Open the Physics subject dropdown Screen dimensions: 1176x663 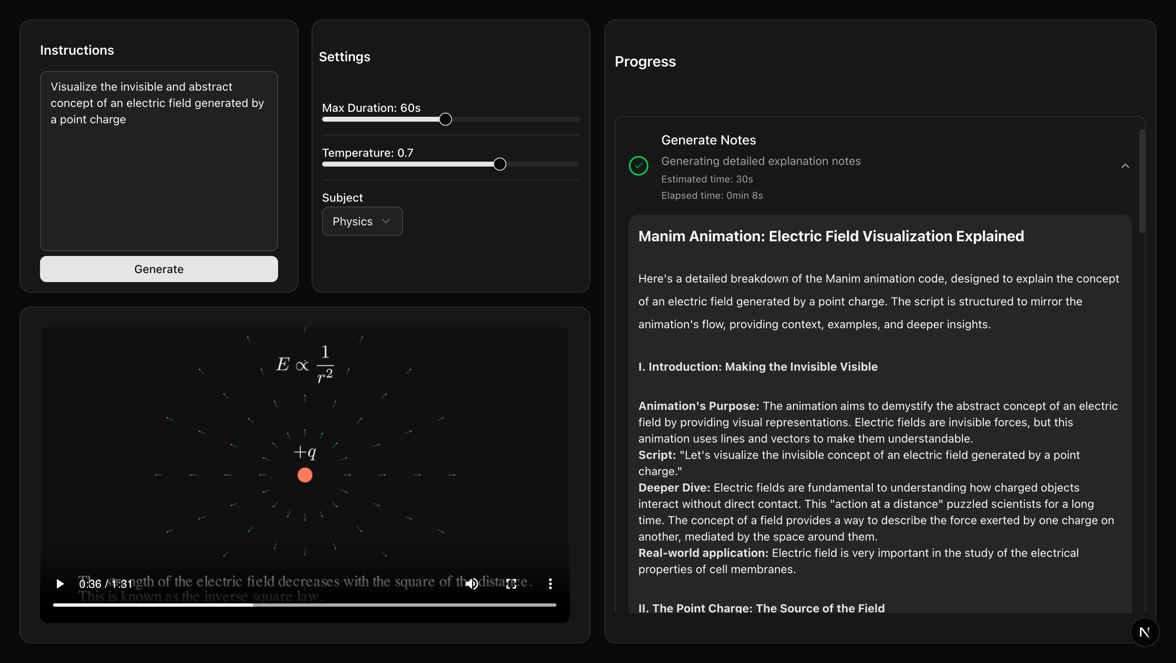(x=362, y=221)
